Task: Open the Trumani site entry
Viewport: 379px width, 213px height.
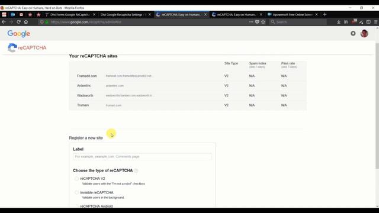Action: tap(83, 105)
